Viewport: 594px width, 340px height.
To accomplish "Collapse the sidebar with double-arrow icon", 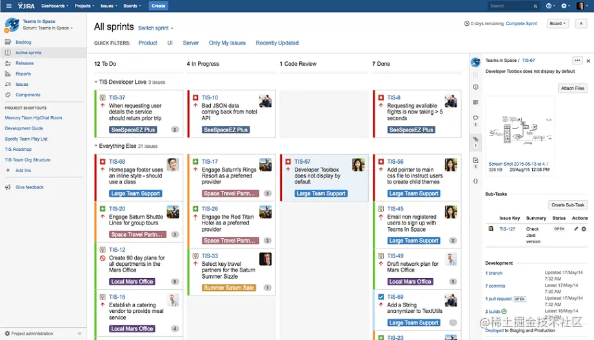I will tap(79, 334).
